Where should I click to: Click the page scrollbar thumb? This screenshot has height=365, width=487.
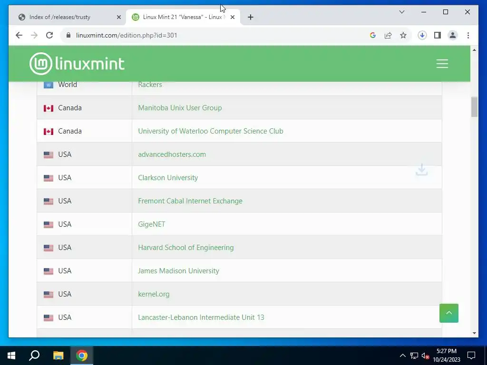tap(474, 107)
